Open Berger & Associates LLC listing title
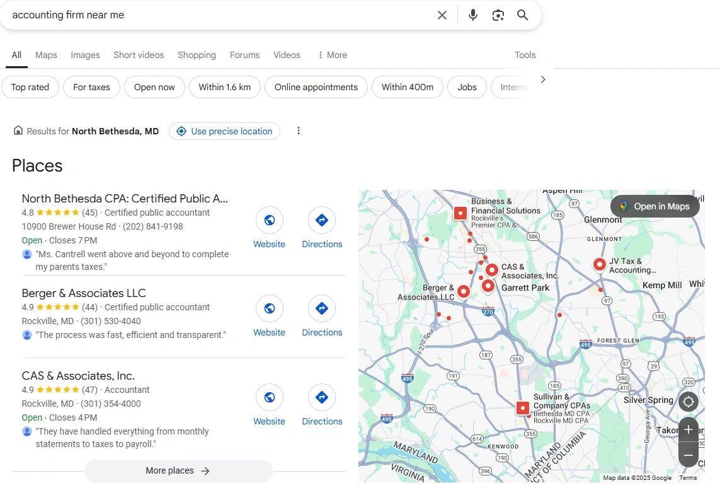 [x=84, y=293]
